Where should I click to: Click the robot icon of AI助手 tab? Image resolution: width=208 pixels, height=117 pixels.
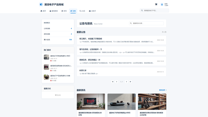click(x=90, y=11)
